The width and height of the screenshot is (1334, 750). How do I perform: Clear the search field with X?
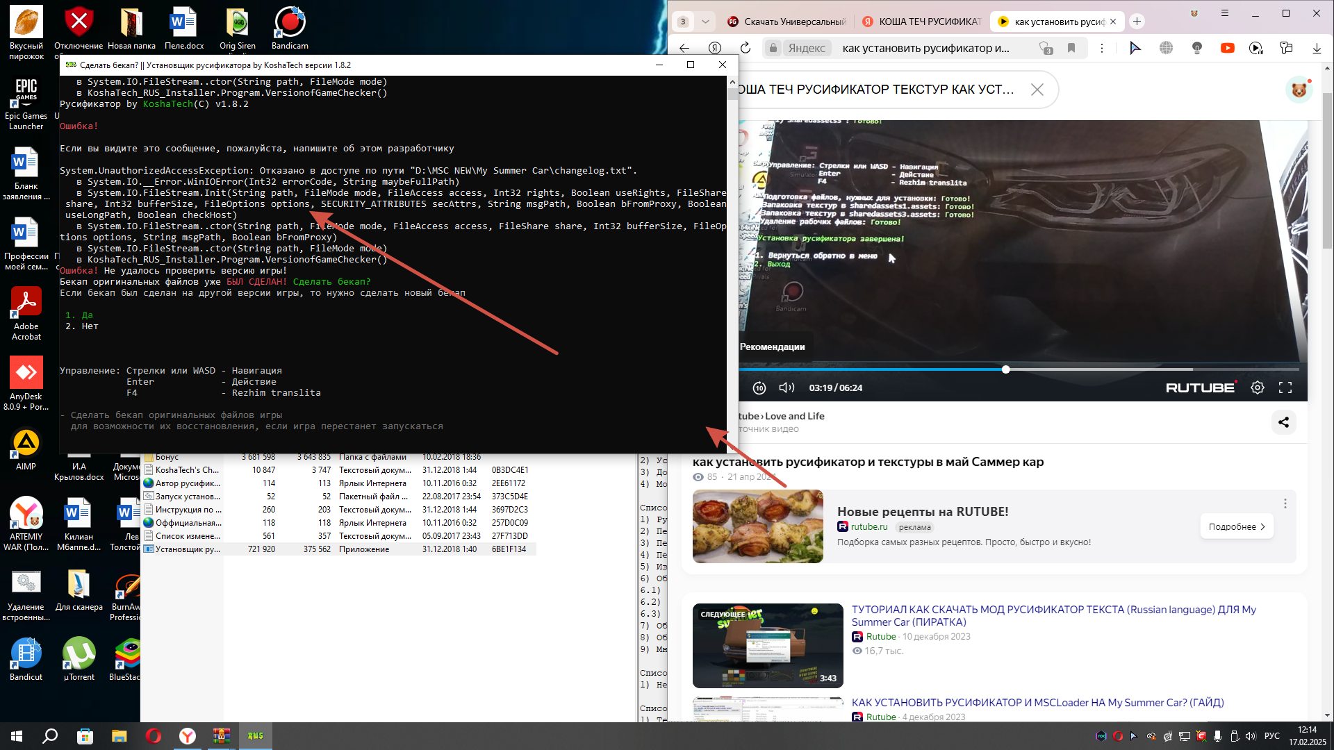coord(1037,90)
